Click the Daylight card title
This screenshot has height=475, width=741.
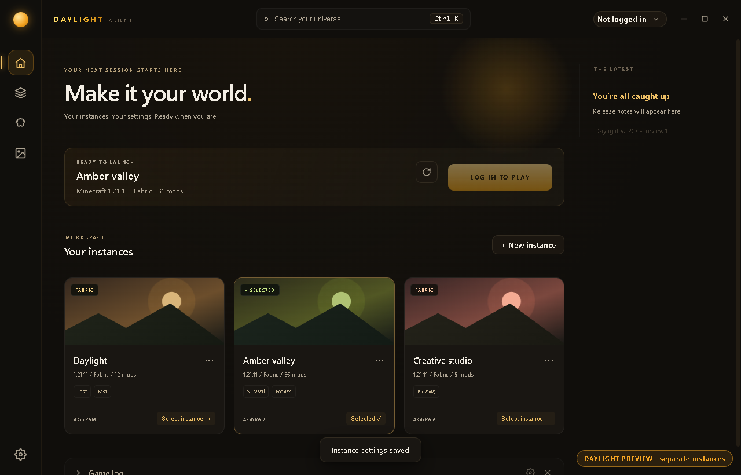pyautogui.click(x=90, y=361)
